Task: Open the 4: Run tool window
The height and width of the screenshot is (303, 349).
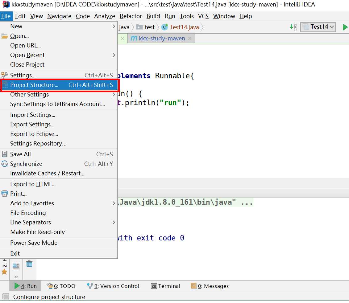Action: [25, 286]
